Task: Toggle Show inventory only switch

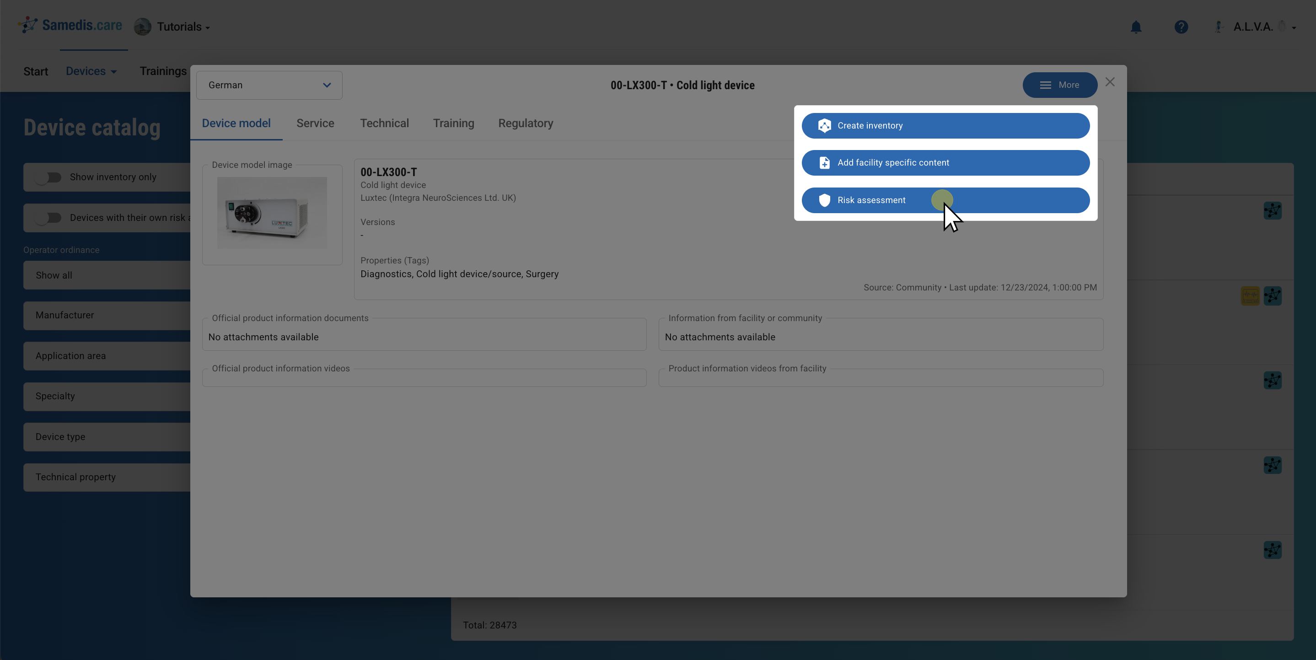Action: (x=48, y=177)
